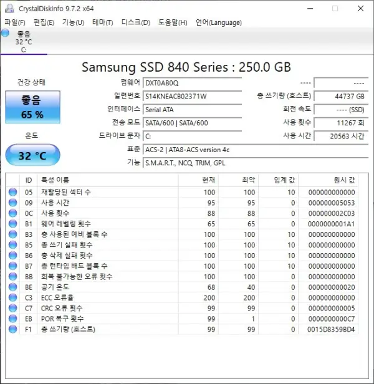
Task: Click status orb for row 09 사용 시간
Action: pyautogui.click(x=12, y=203)
